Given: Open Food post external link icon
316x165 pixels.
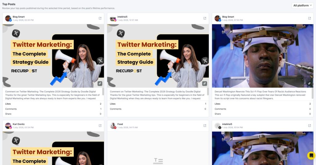Looking at the screenshot, I should [205, 126].
